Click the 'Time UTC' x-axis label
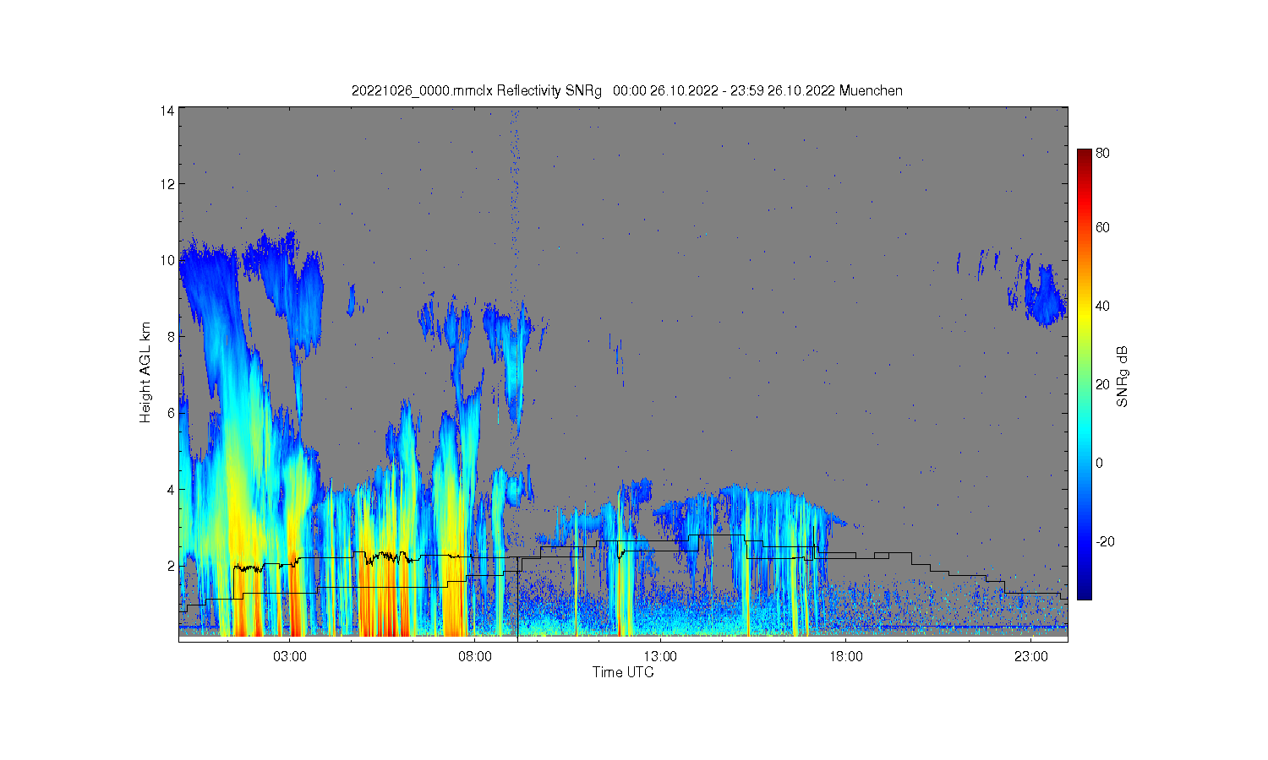The width and height of the screenshot is (1268, 760). (623, 672)
